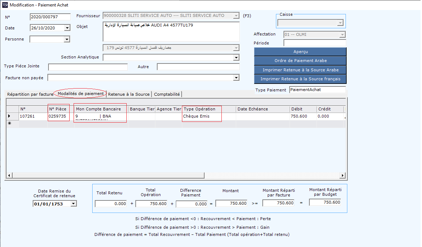This screenshot has width=422, height=247.
Task: Select the current row arrow for 107261
Action: tap(9, 116)
